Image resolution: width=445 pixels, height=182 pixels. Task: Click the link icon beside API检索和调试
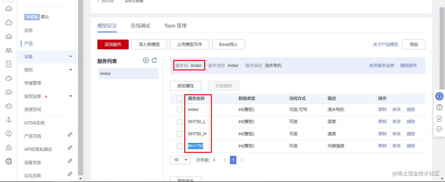pyautogui.click(x=70, y=148)
